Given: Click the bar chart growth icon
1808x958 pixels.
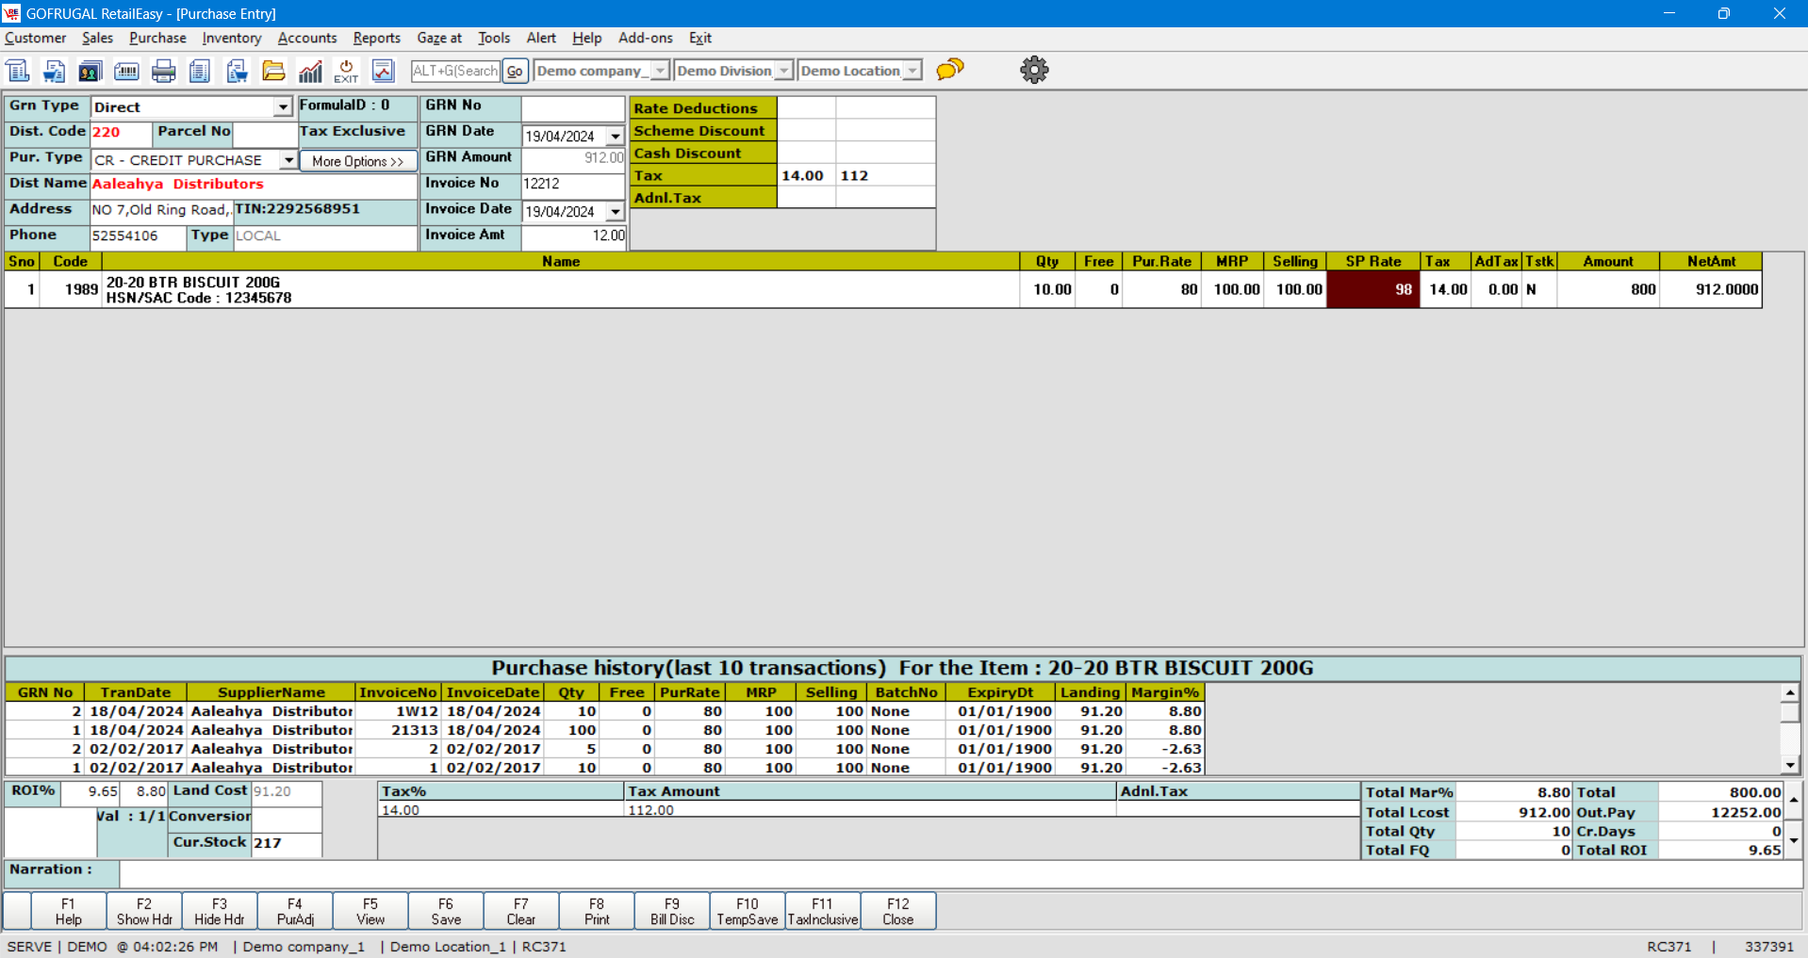Looking at the screenshot, I should click(x=310, y=71).
